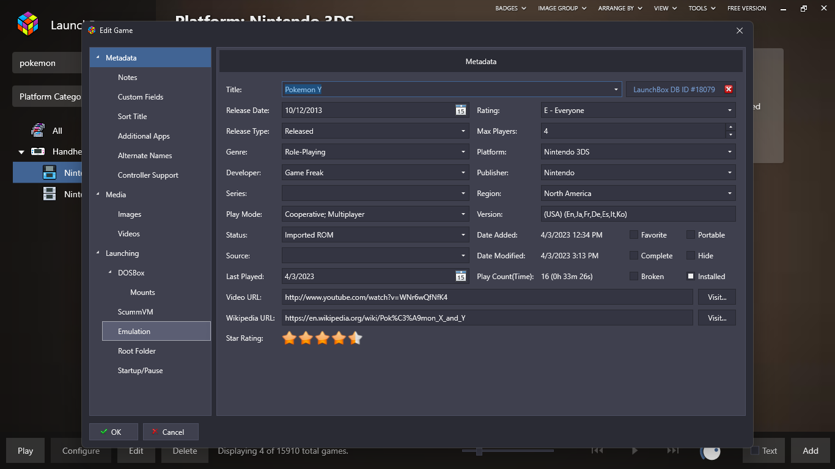This screenshot has height=469, width=835.
Task: Click the Nintendo DS platform icon below 3DS
Action: click(50, 194)
